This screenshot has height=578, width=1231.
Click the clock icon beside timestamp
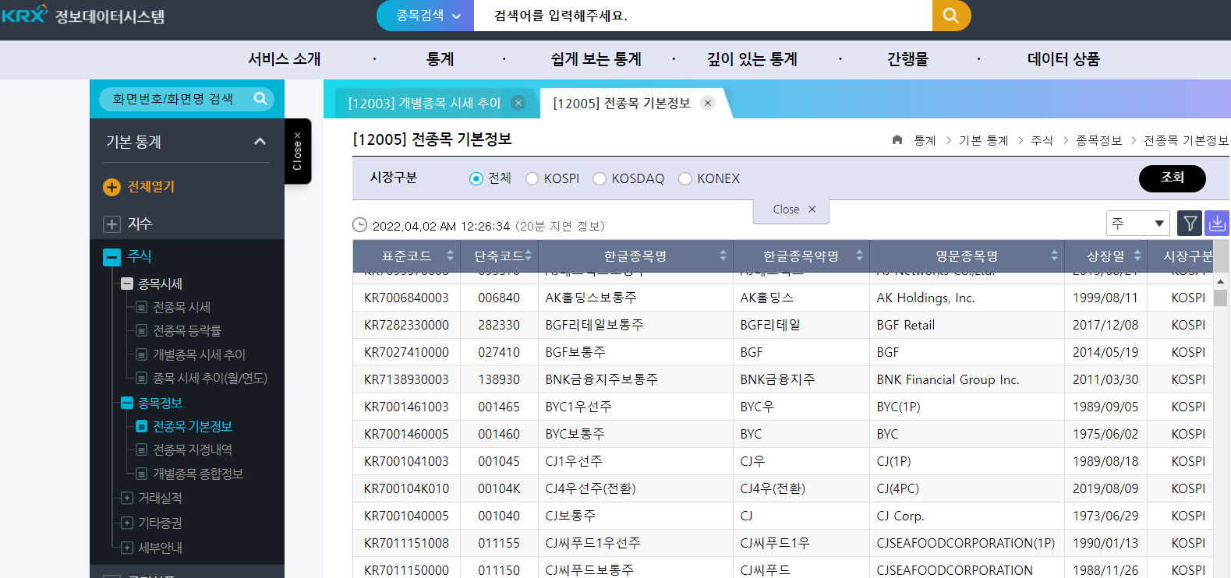[x=360, y=225]
